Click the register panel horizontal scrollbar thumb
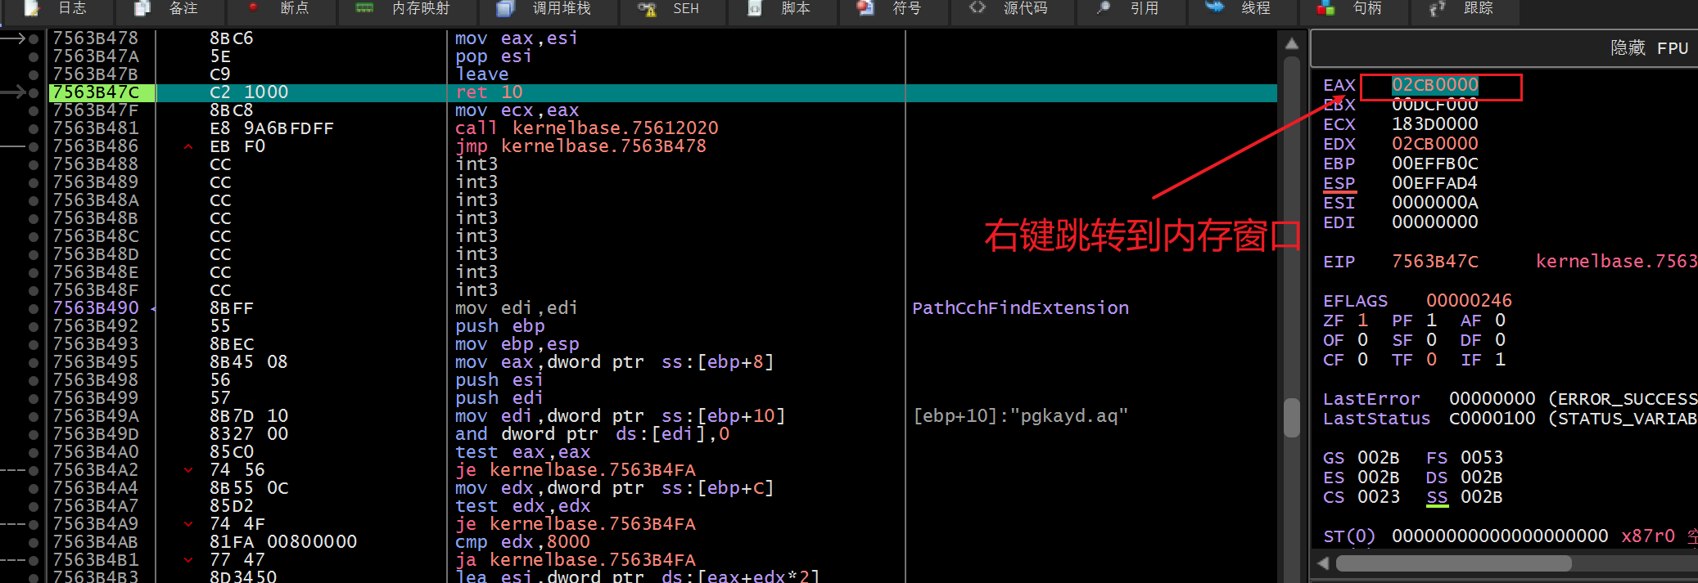The width and height of the screenshot is (1698, 583). [x=1454, y=563]
